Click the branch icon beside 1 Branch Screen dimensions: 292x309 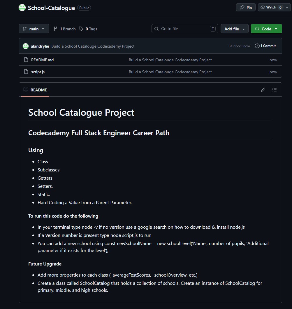55,29
